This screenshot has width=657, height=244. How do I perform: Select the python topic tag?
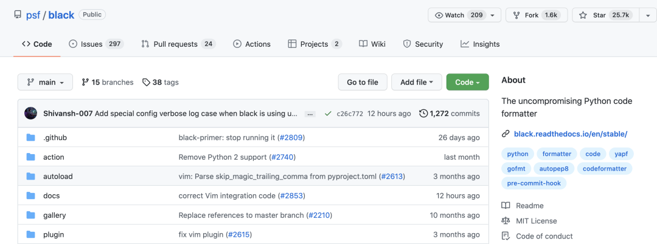pos(518,154)
